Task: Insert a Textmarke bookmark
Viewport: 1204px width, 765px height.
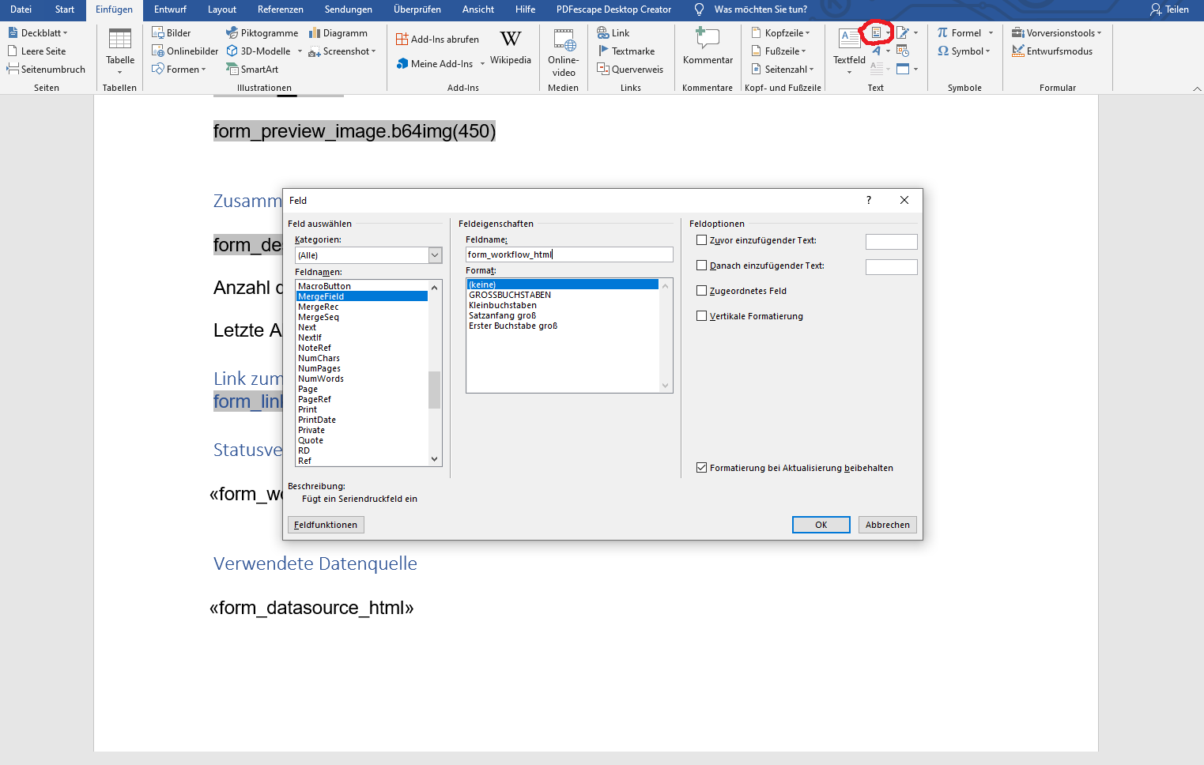Action: (x=604, y=51)
